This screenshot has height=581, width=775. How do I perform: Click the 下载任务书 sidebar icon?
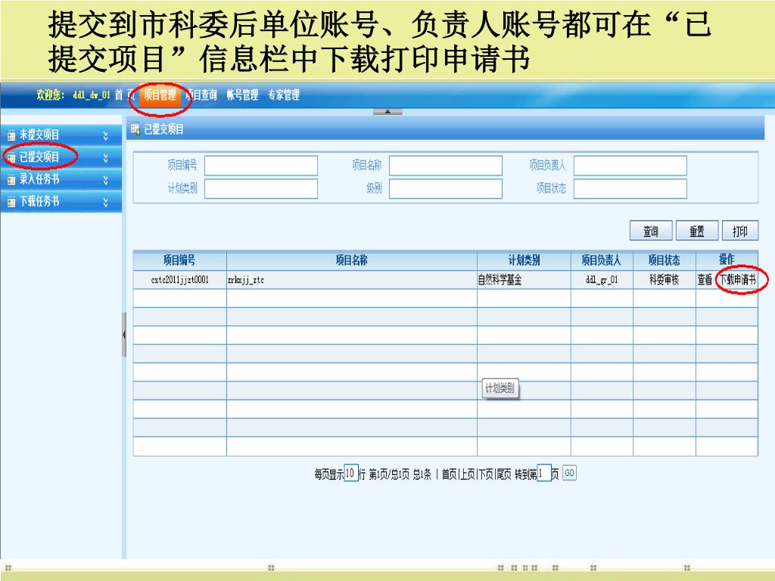pyautogui.click(x=11, y=202)
